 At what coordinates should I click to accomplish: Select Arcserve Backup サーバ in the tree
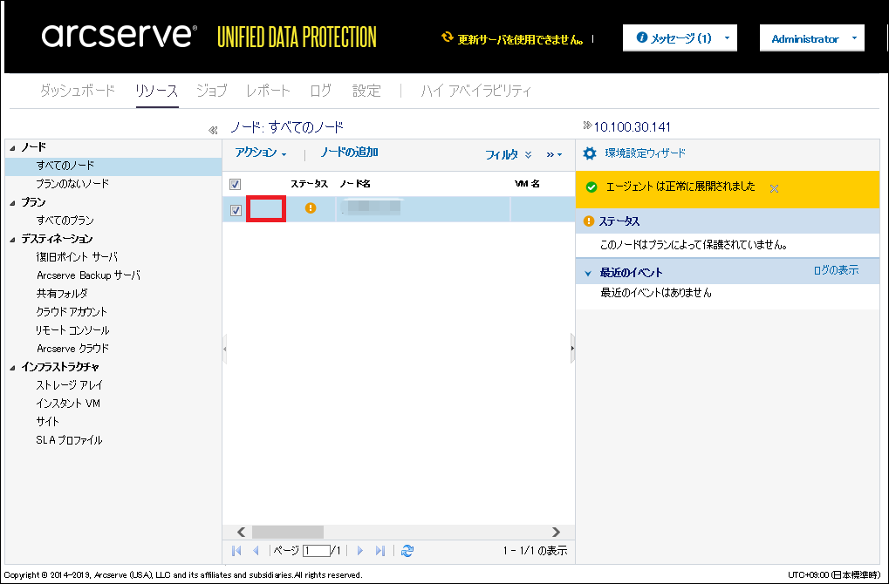(88, 275)
